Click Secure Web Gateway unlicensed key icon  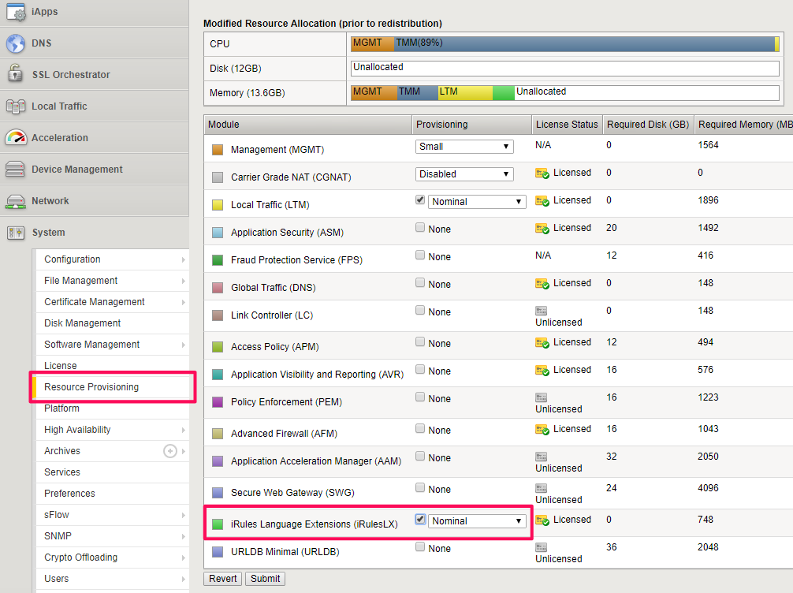(541, 488)
